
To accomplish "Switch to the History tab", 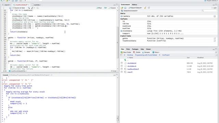I will click(134, 4).
